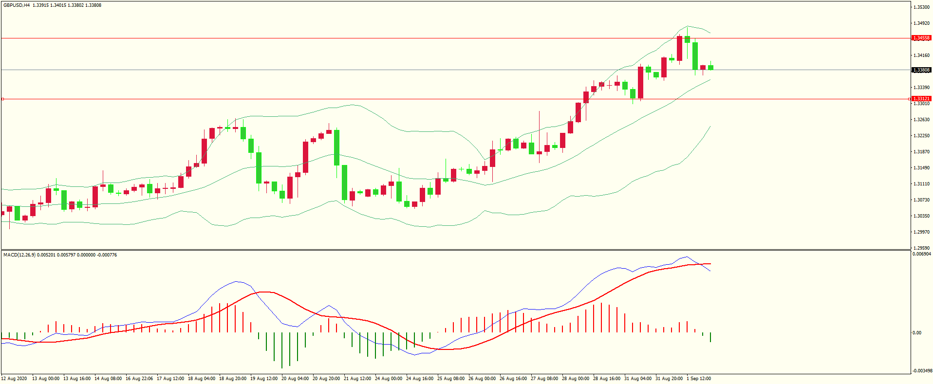The image size is (933, 384).
Task: Click 1.30730 on the price scale
Action: coord(922,200)
